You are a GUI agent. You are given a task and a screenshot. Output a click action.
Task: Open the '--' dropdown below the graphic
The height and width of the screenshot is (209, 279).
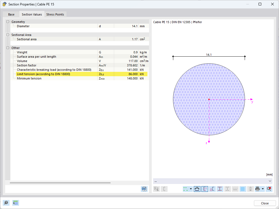click(x=213, y=181)
